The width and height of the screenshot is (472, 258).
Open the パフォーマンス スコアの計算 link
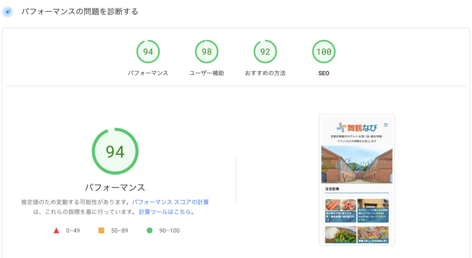coord(170,202)
